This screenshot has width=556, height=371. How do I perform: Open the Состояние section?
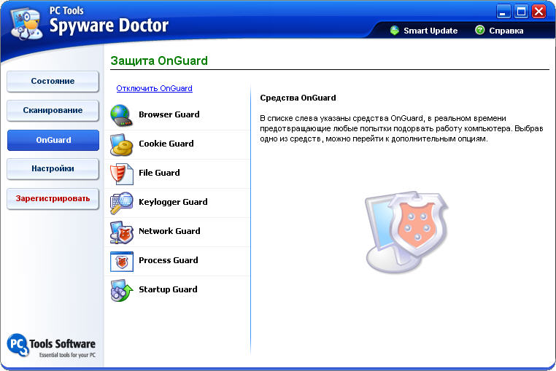point(53,81)
